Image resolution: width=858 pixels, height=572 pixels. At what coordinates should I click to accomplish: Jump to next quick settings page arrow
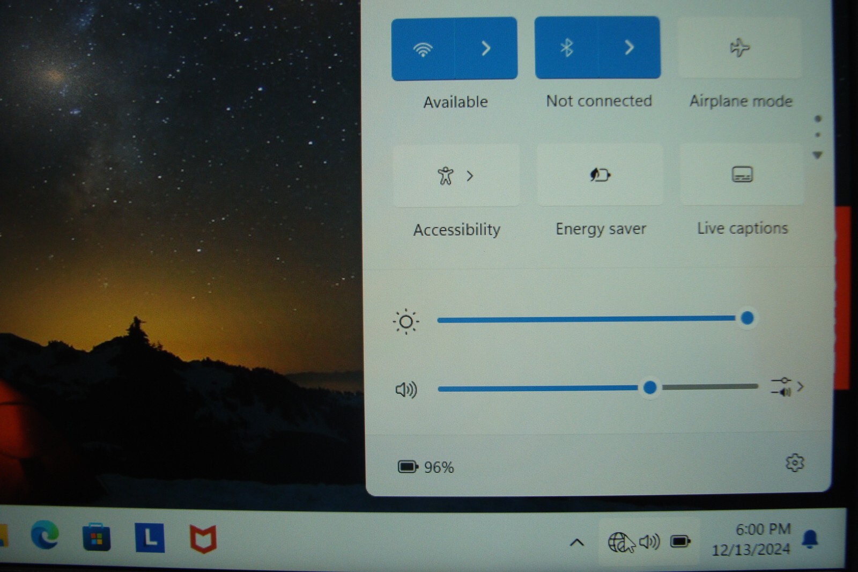point(817,155)
